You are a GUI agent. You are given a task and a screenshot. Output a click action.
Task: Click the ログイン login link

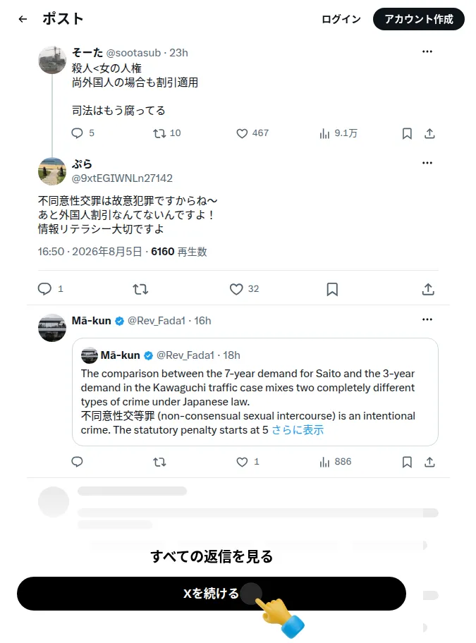(341, 19)
